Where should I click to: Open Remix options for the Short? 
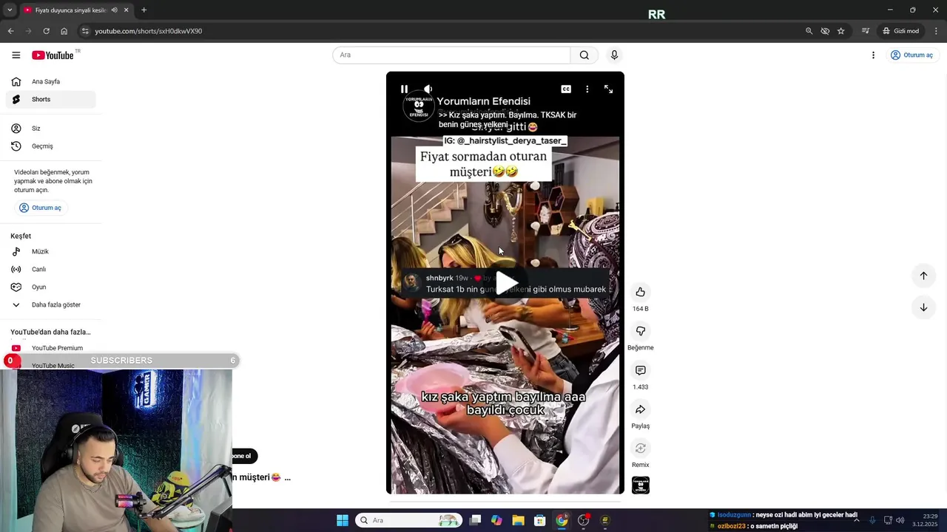pyautogui.click(x=641, y=449)
